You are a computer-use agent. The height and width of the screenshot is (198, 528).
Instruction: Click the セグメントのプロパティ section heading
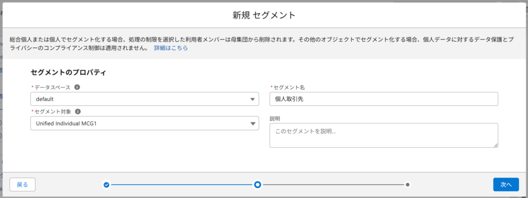69,72
